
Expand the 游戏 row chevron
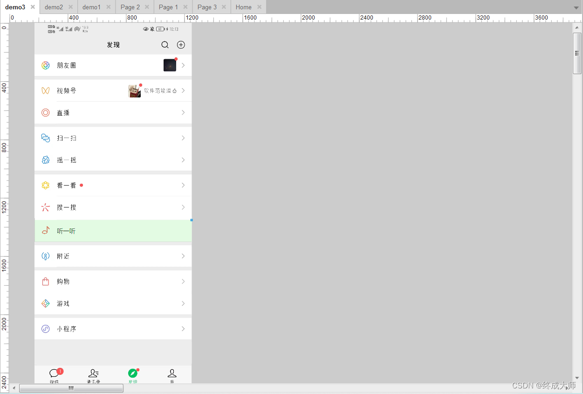[x=183, y=304]
